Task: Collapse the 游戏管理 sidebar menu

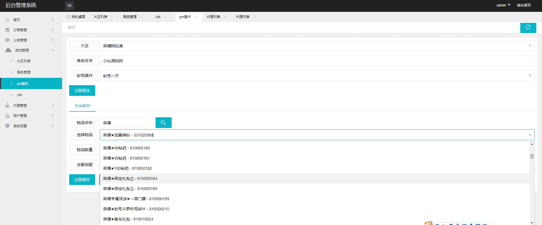Action: coord(53,50)
